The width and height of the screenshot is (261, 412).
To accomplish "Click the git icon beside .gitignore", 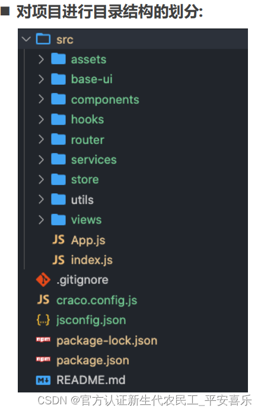I will point(43,280).
